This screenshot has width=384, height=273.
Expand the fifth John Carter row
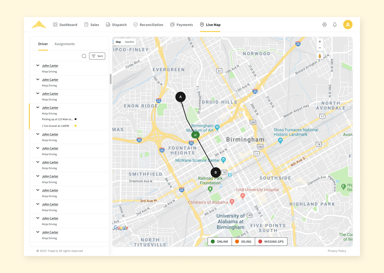click(x=38, y=134)
